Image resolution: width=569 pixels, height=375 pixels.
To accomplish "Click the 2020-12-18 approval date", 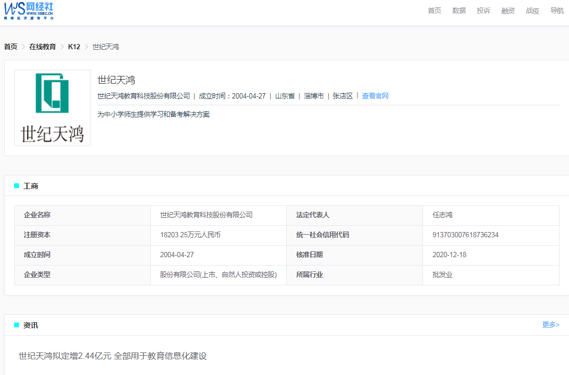I will [x=449, y=255].
